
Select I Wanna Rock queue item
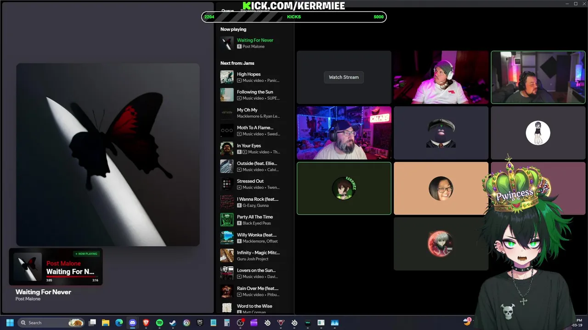pyautogui.click(x=255, y=202)
